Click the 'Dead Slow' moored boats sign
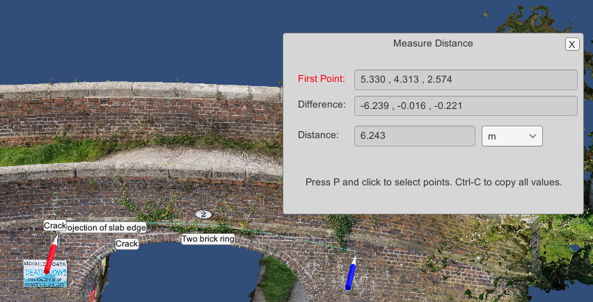The width and height of the screenshot is (593, 302). (45, 274)
